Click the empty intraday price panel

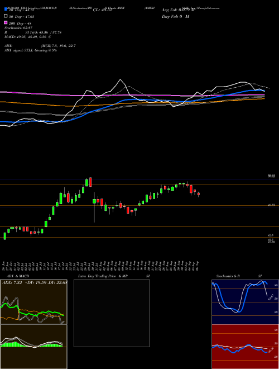[x=112, y=313]
